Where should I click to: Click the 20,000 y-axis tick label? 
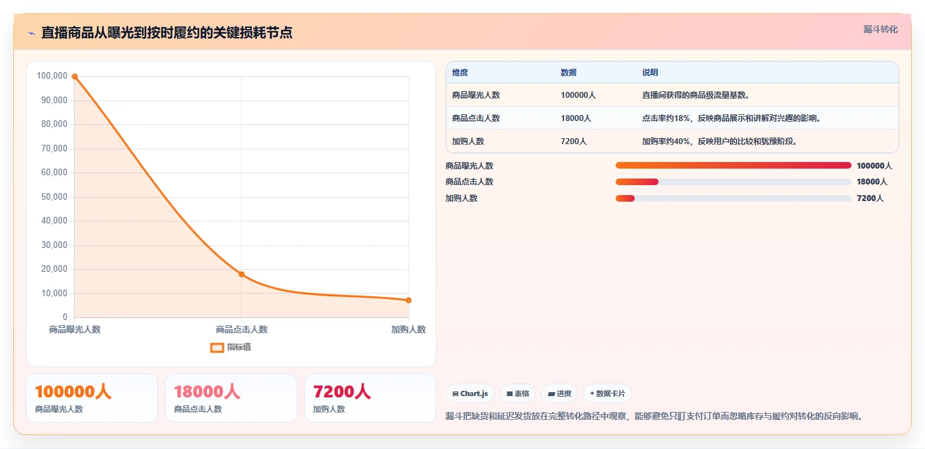pyautogui.click(x=54, y=269)
